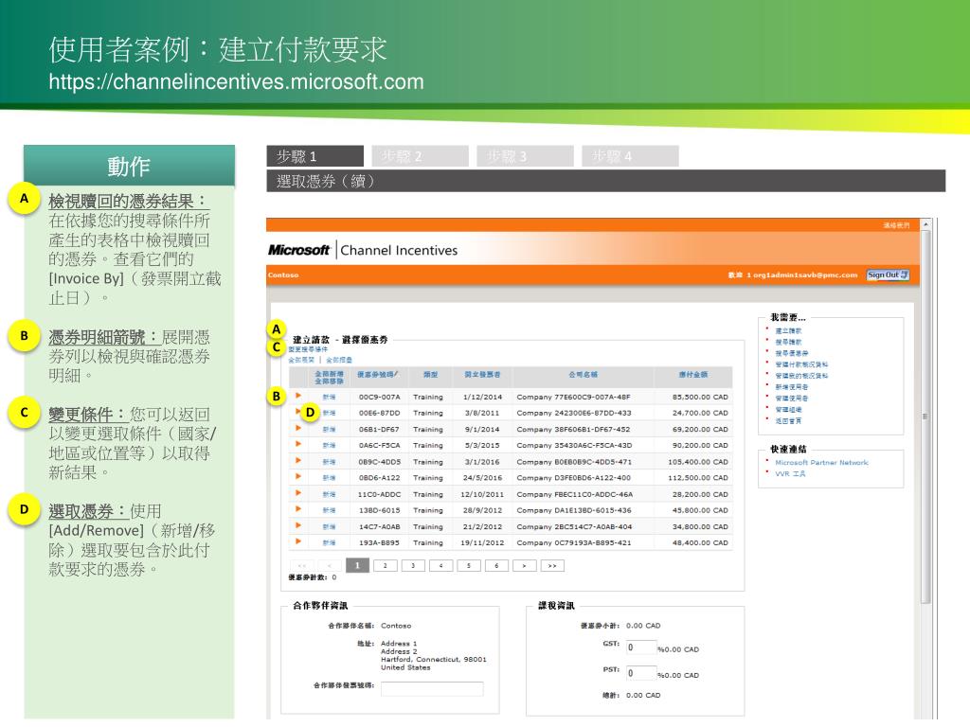
Task: Add voucher 06B1-DF67 via its 新增 link
Action: (x=329, y=429)
